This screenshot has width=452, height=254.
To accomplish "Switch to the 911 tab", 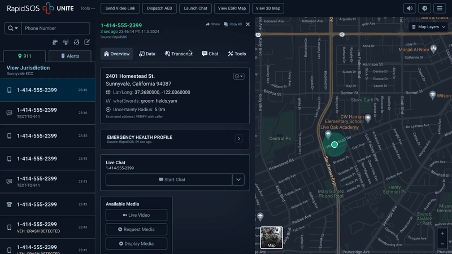I will coord(24,56).
